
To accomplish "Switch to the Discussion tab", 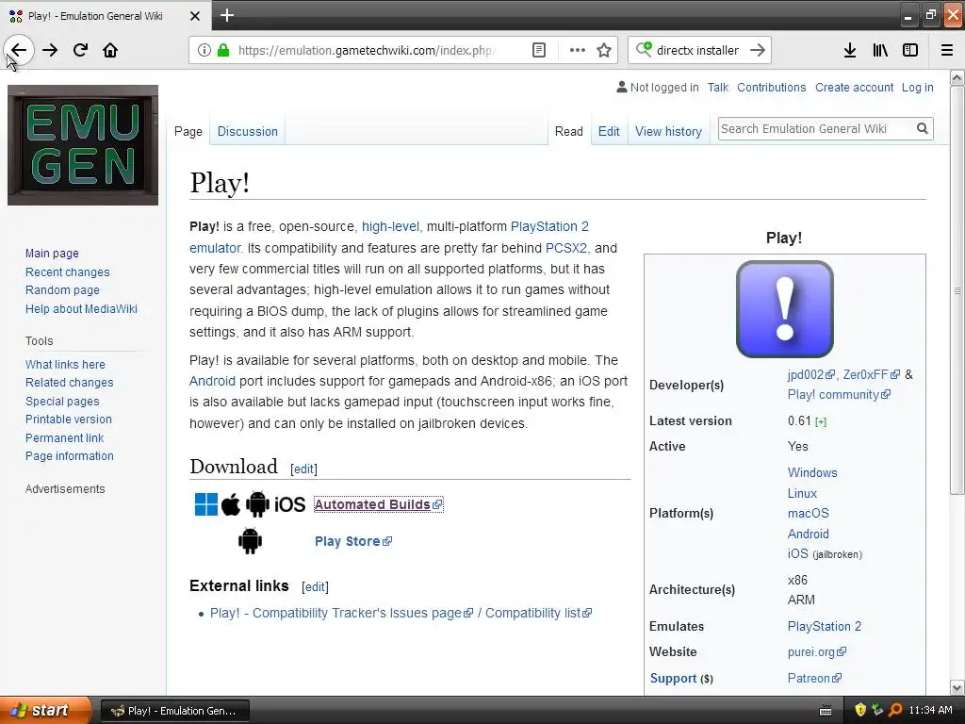I will click(x=248, y=131).
